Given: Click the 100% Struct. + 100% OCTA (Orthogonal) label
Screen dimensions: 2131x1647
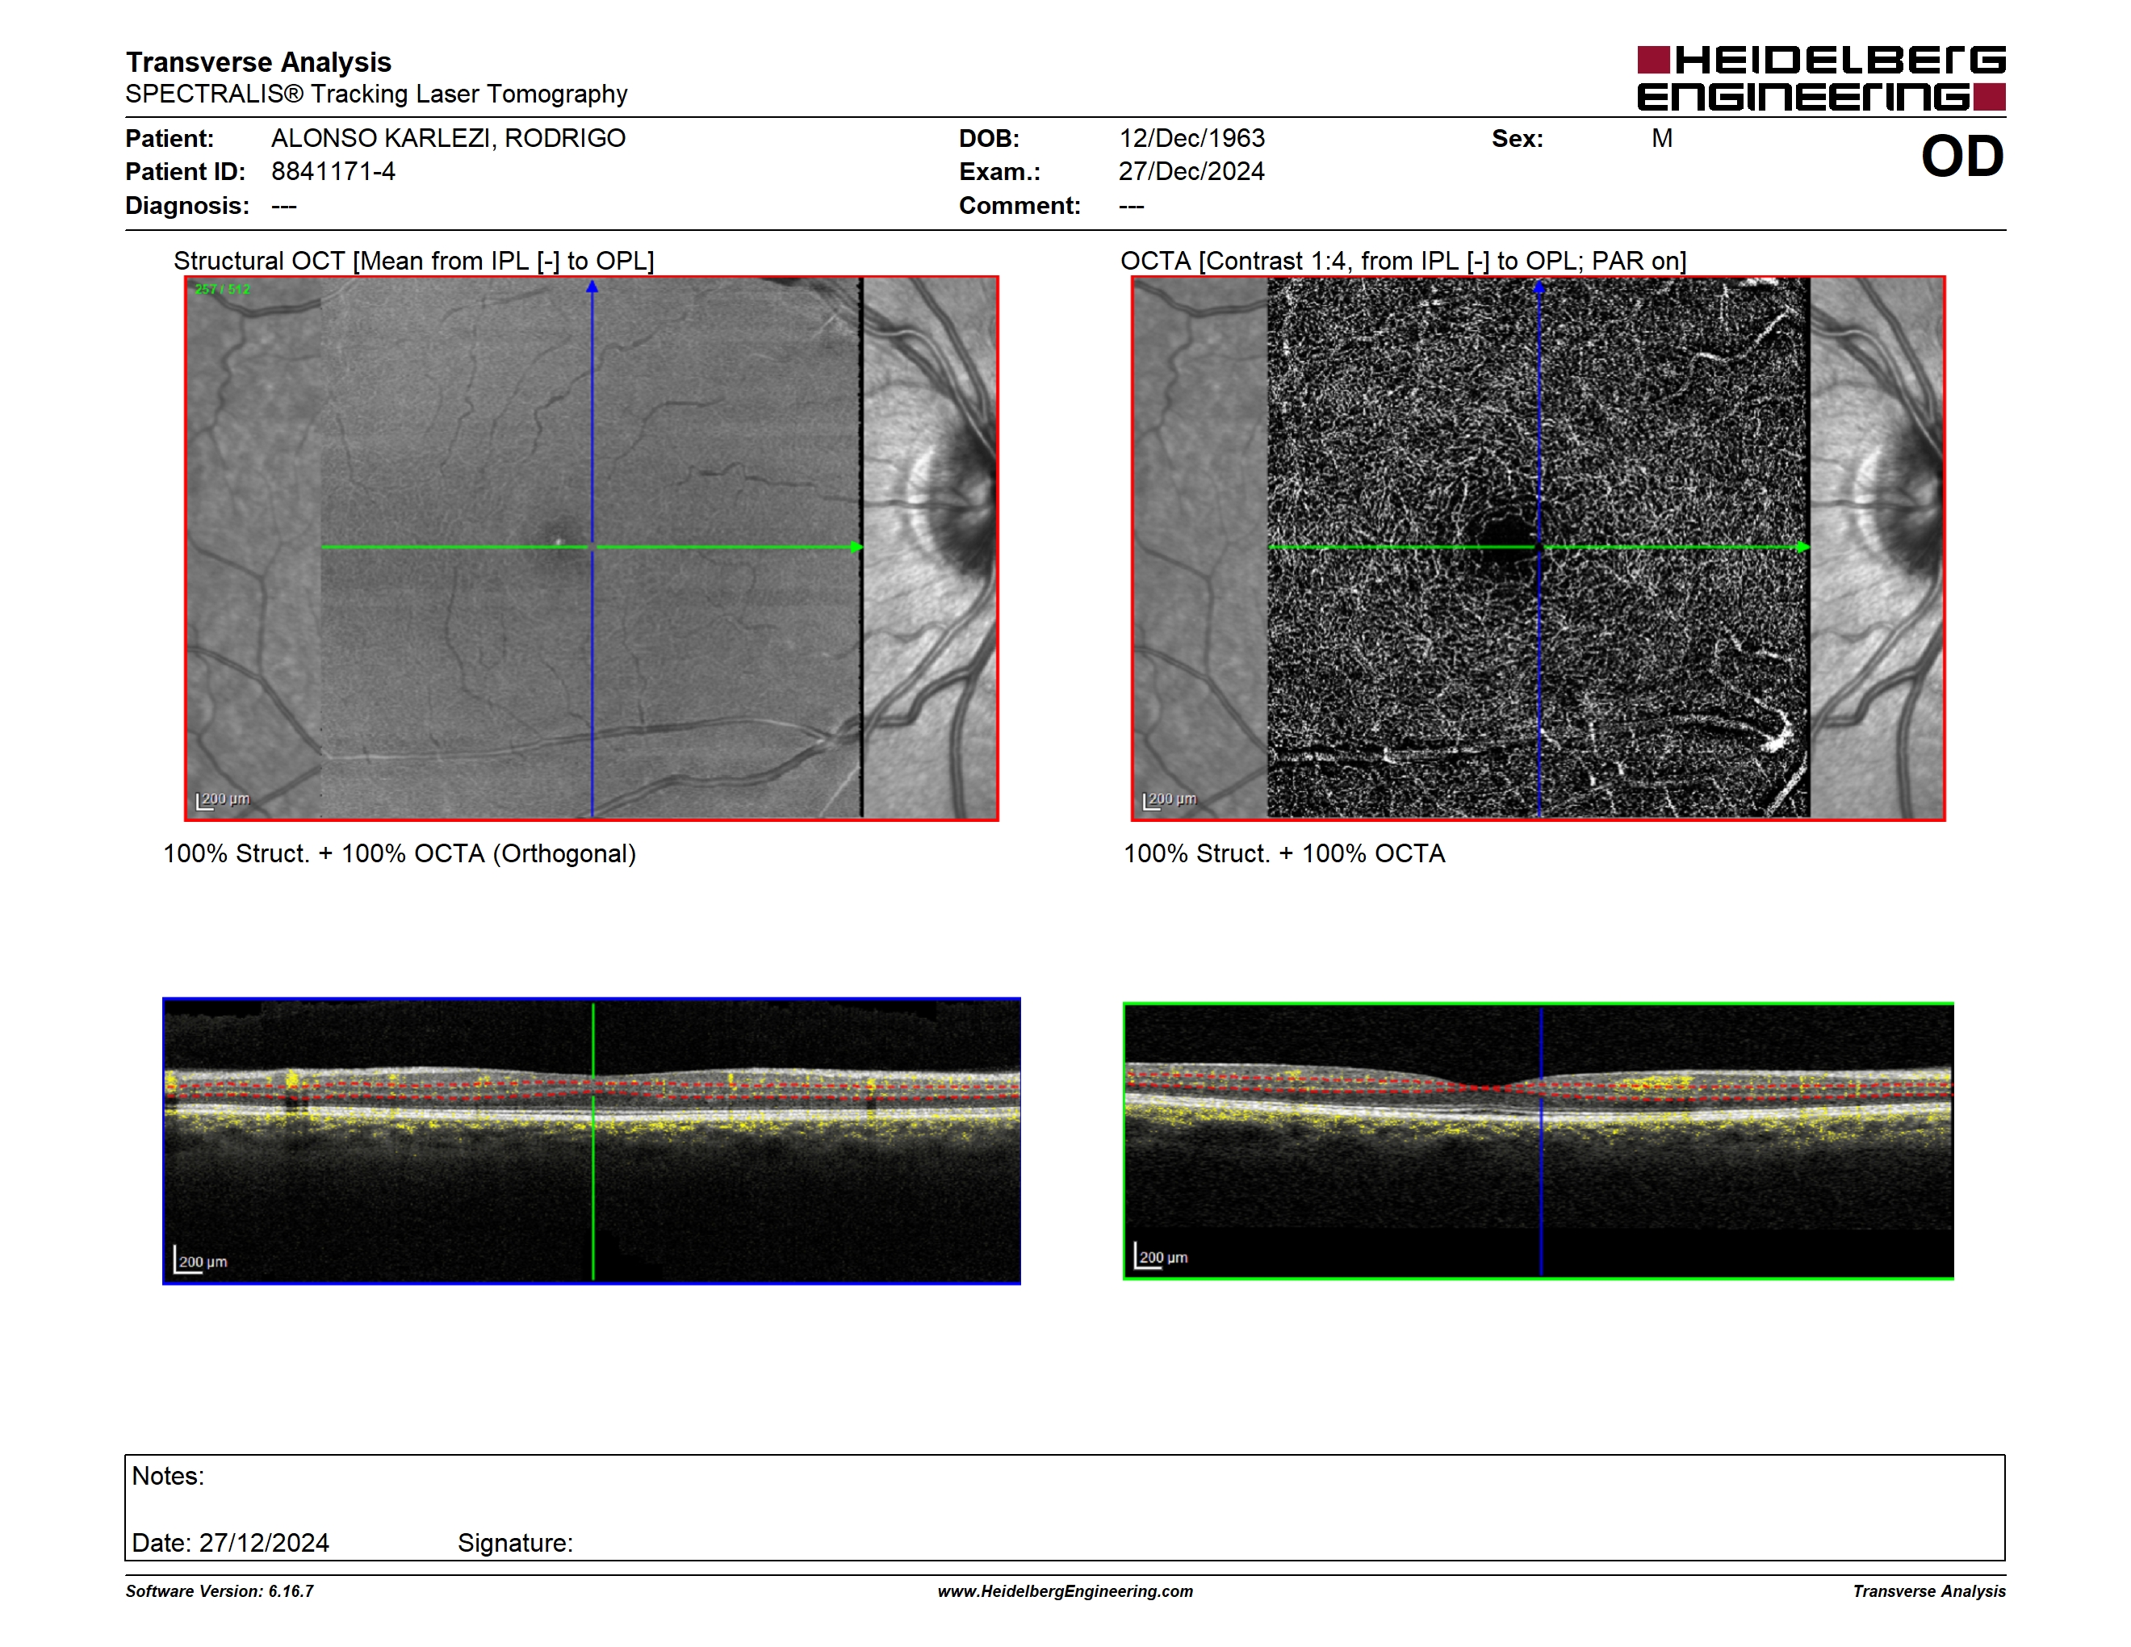Looking at the screenshot, I should tap(399, 853).
